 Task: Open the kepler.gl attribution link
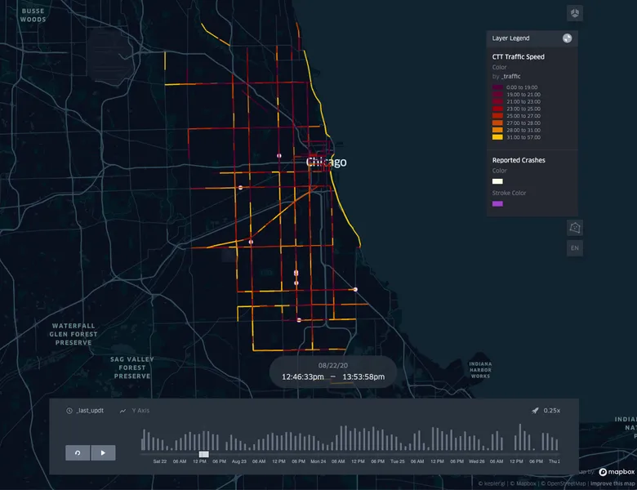491,483
